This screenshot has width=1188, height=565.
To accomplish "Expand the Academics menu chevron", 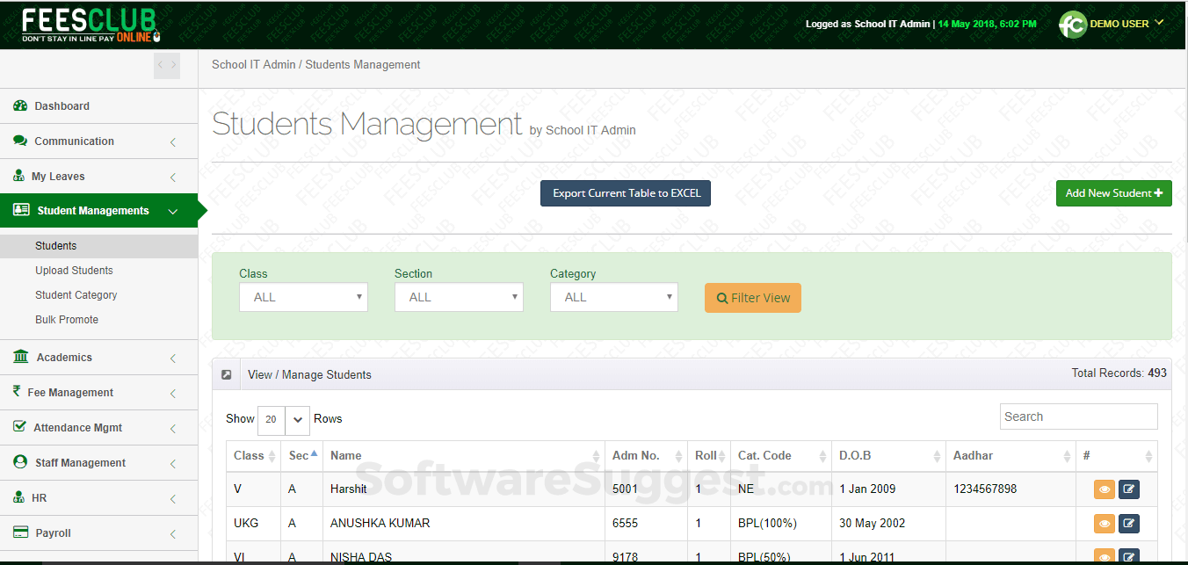I will click(172, 358).
